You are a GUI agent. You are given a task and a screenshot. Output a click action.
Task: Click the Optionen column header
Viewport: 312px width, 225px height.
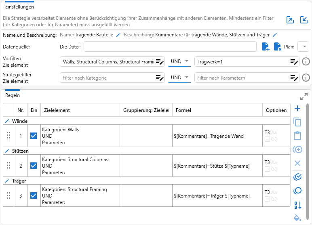tap(276, 110)
